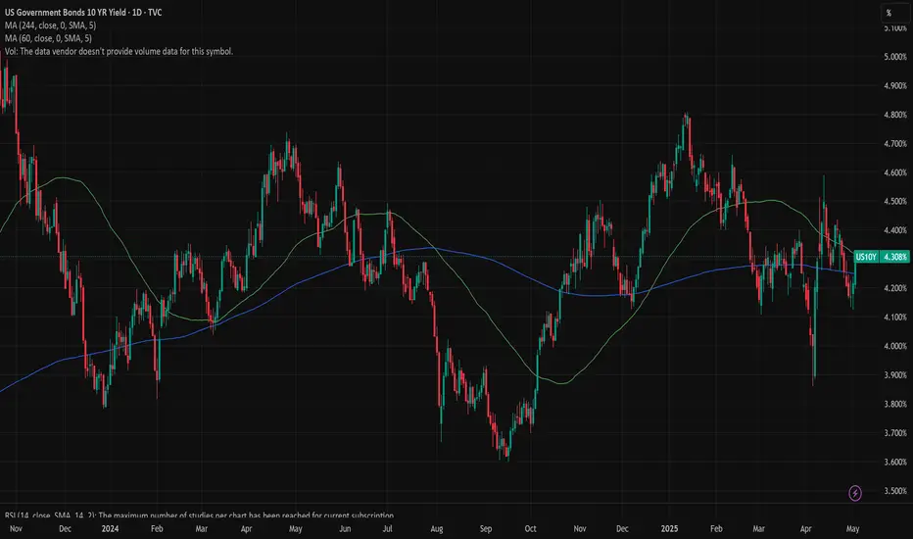This screenshot has width=913, height=539.
Task: Click the green US10Y symbol price tag
Action: coord(866,257)
